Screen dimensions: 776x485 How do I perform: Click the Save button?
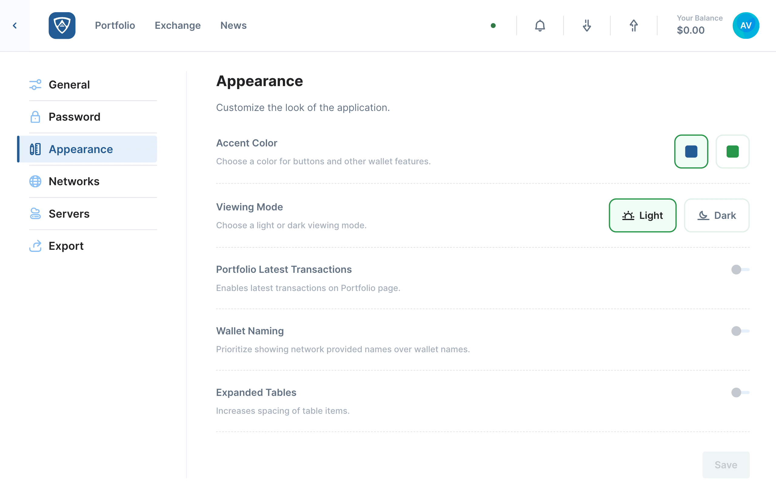726,465
